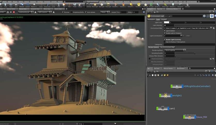Adjust the Sampling Quality slider
This screenshot has height=125, width=216.
tap(195, 53)
